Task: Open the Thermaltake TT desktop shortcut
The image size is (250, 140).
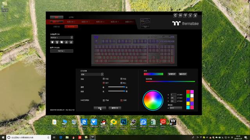Action: click(173, 122)
